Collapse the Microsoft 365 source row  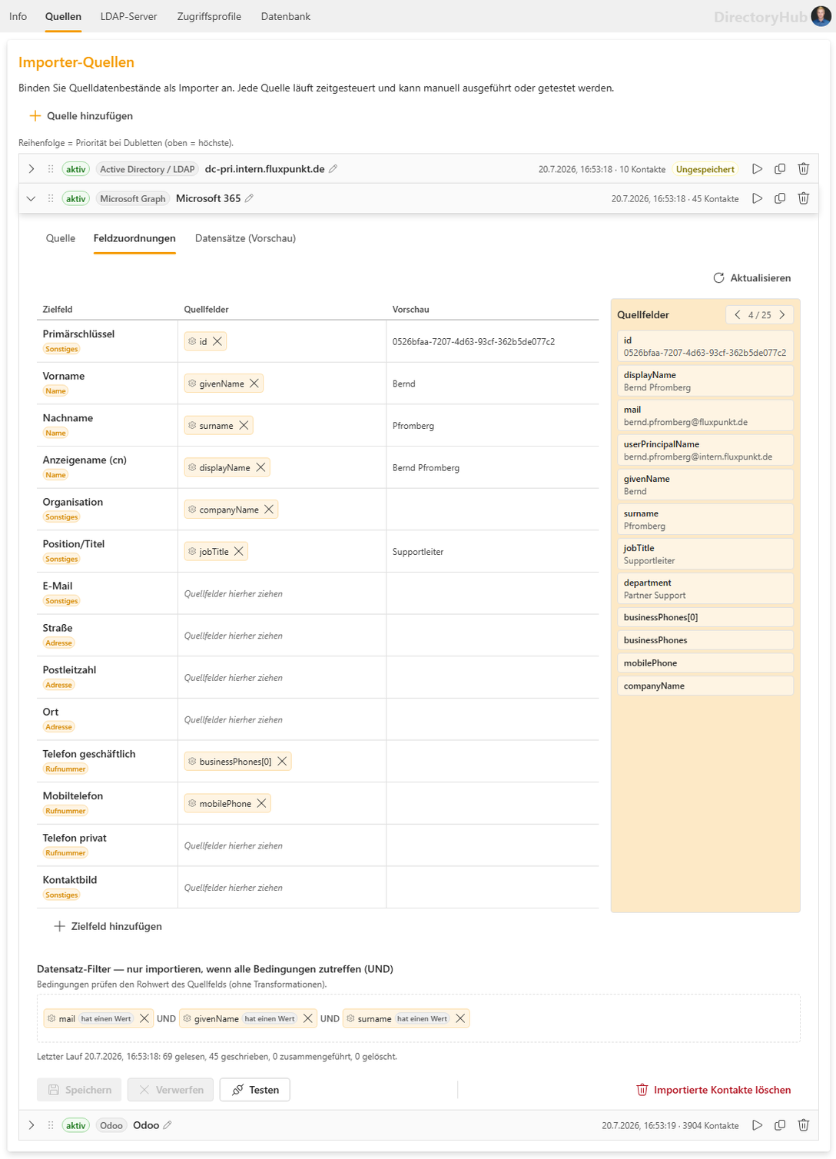[x=31, y=198]
